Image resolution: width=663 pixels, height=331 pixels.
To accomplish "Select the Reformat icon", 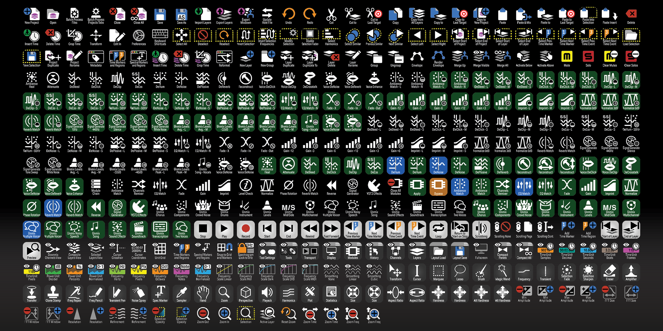I will tap(224, 59).
